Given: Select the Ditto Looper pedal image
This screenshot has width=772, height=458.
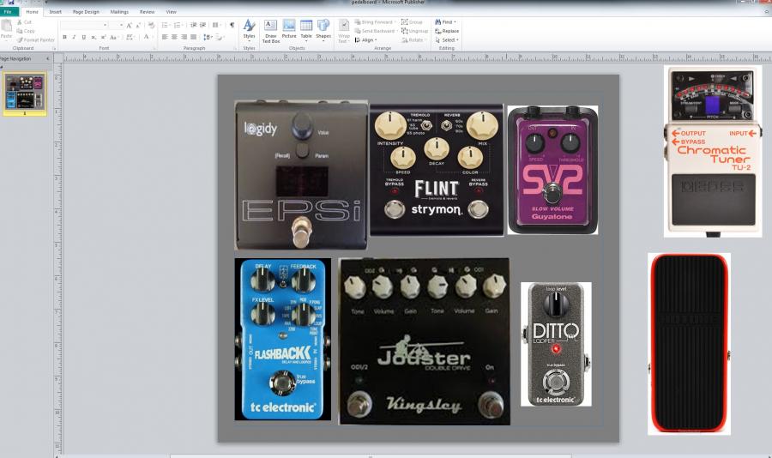Looking at the screenshot, I should 556,344.
